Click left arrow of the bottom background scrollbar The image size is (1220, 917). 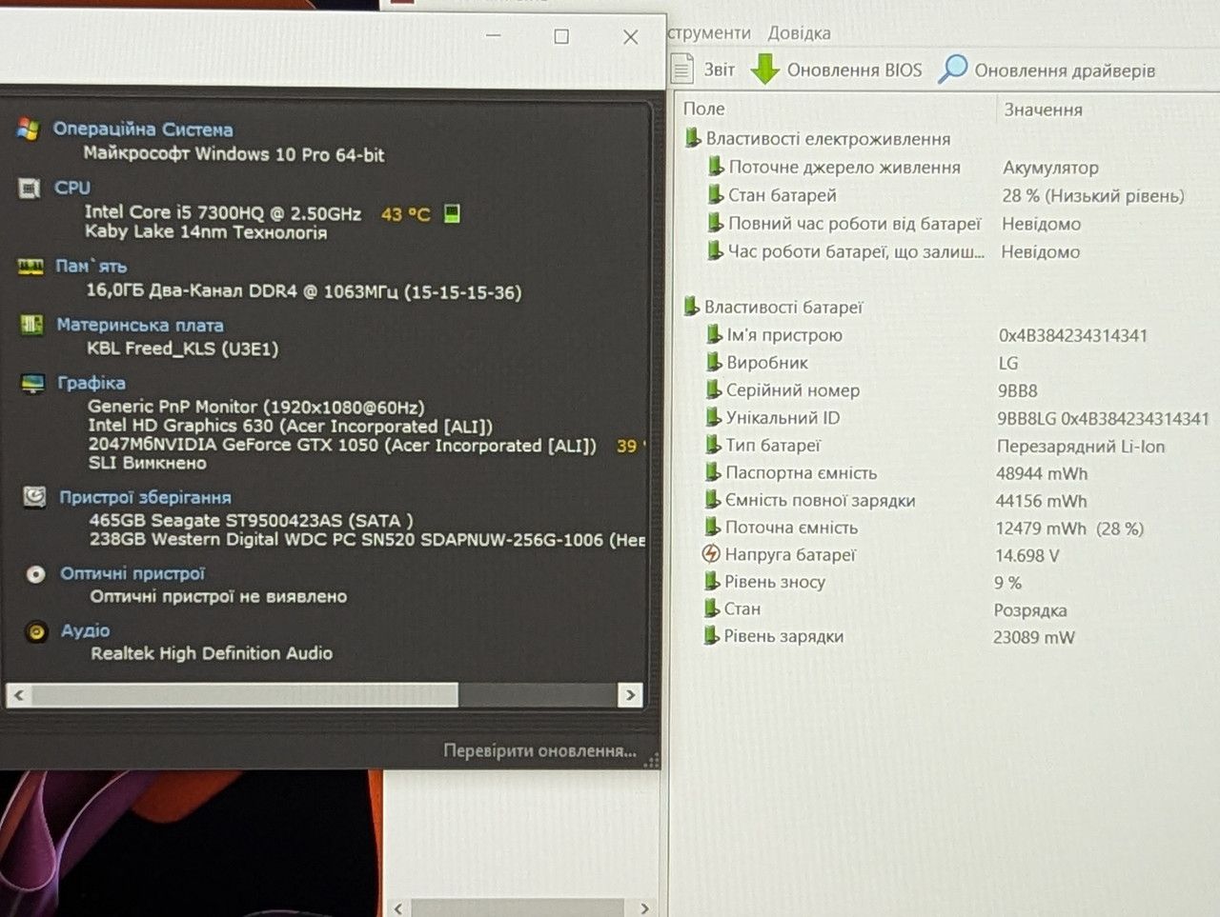coord(397,908)
